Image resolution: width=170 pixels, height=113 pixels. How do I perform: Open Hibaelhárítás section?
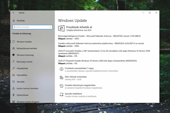(22, 68)
